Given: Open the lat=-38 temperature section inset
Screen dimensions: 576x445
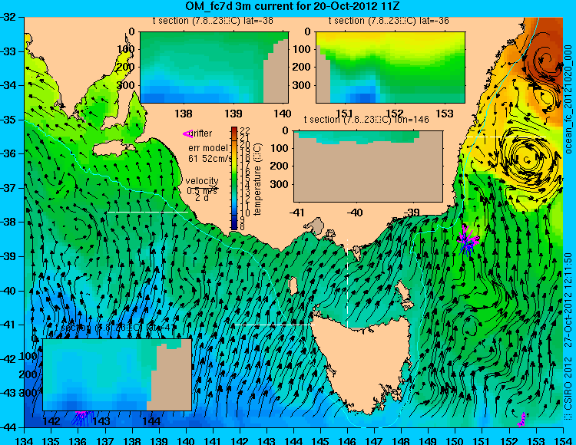Looking at the screenshot, I should (x=214, y=68).
